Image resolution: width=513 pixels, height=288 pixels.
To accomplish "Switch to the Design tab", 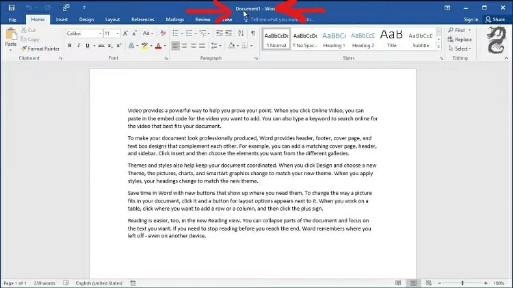I will (86, 20).
